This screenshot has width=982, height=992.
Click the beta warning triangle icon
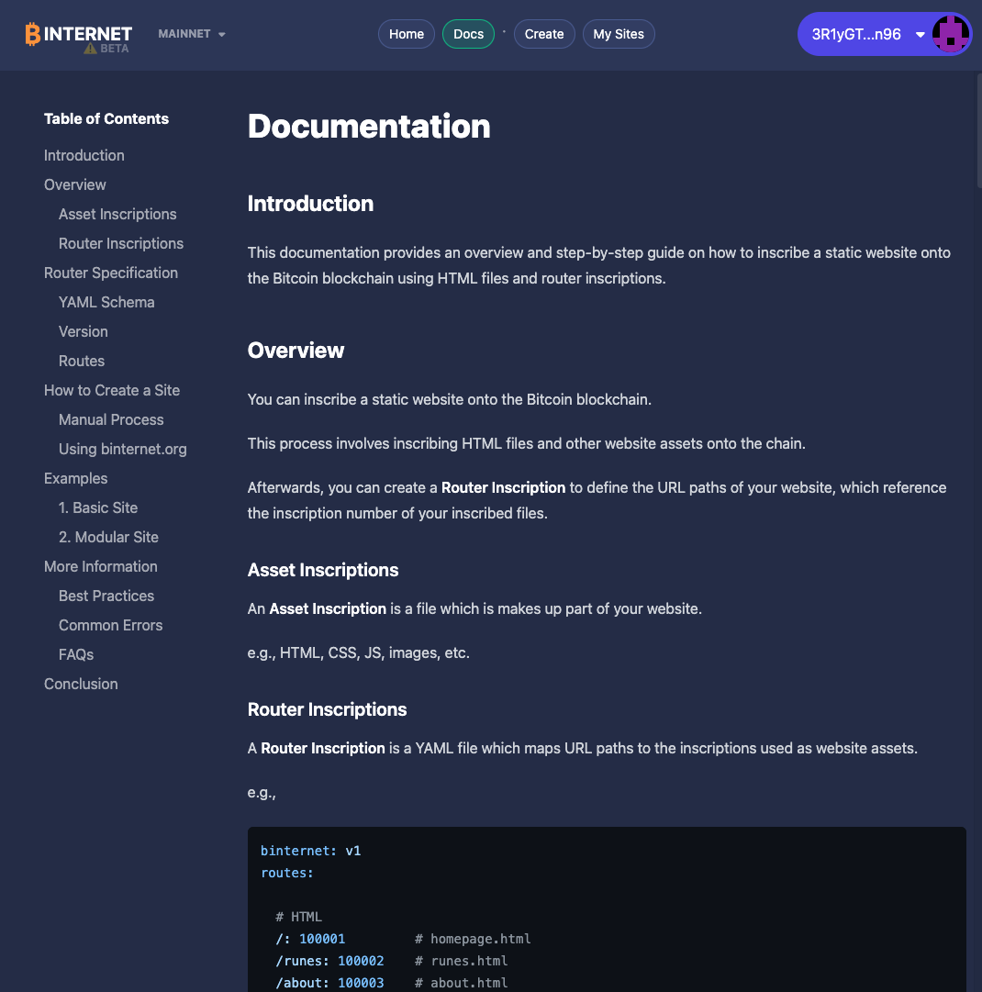pyautogui.click(x=90, y=49)
